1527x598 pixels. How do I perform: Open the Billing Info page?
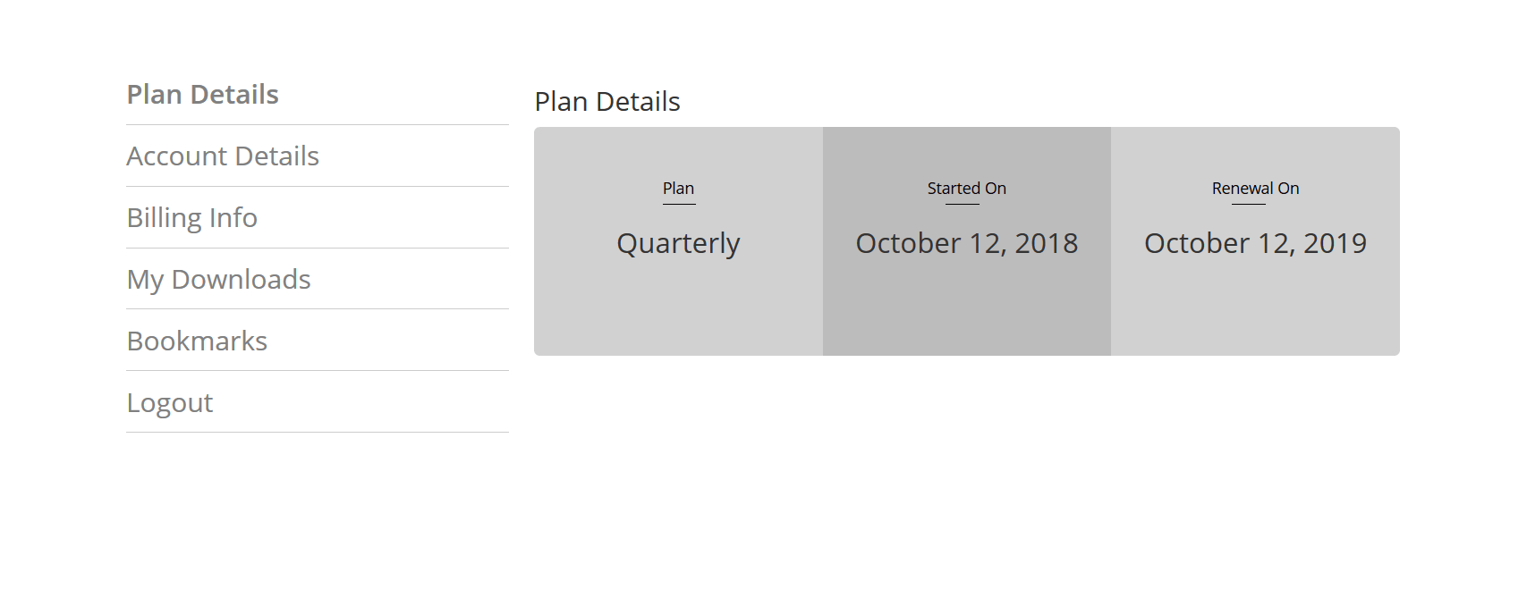coord(192,218)
